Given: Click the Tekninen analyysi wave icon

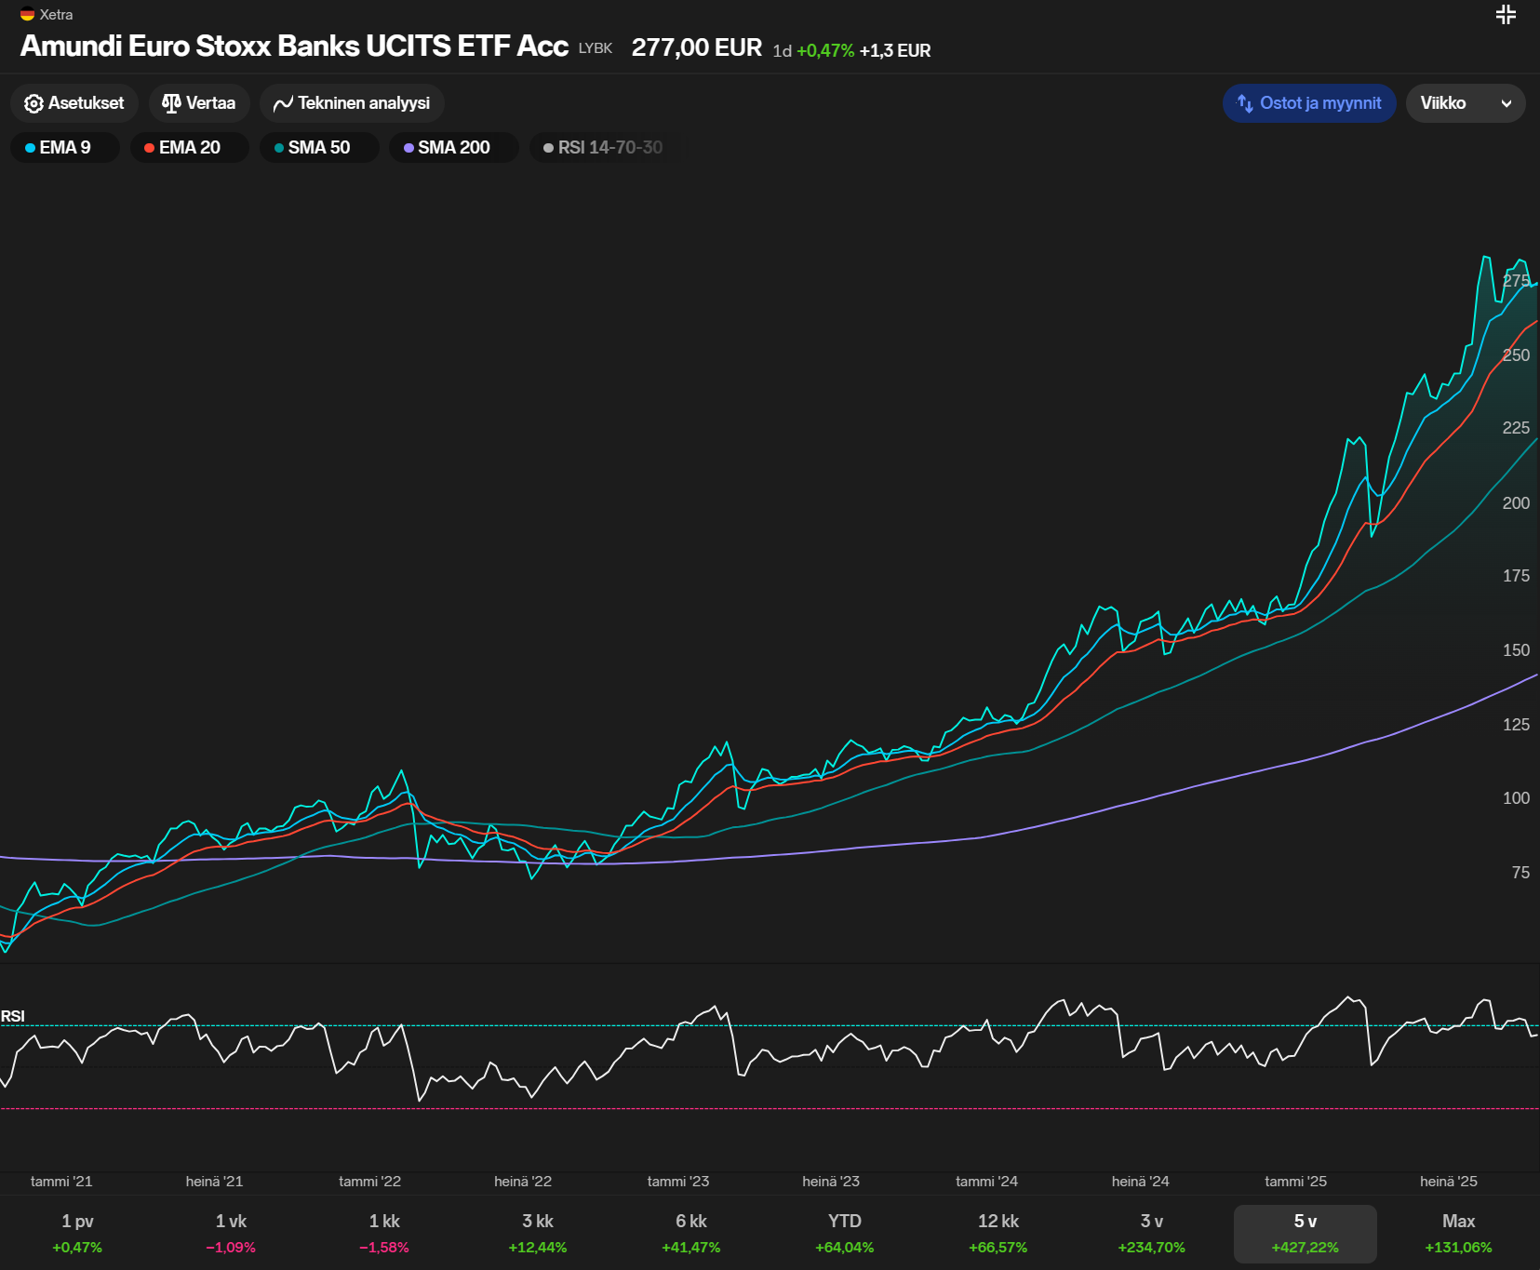Looking at the screenshot, I should point(283,104).
